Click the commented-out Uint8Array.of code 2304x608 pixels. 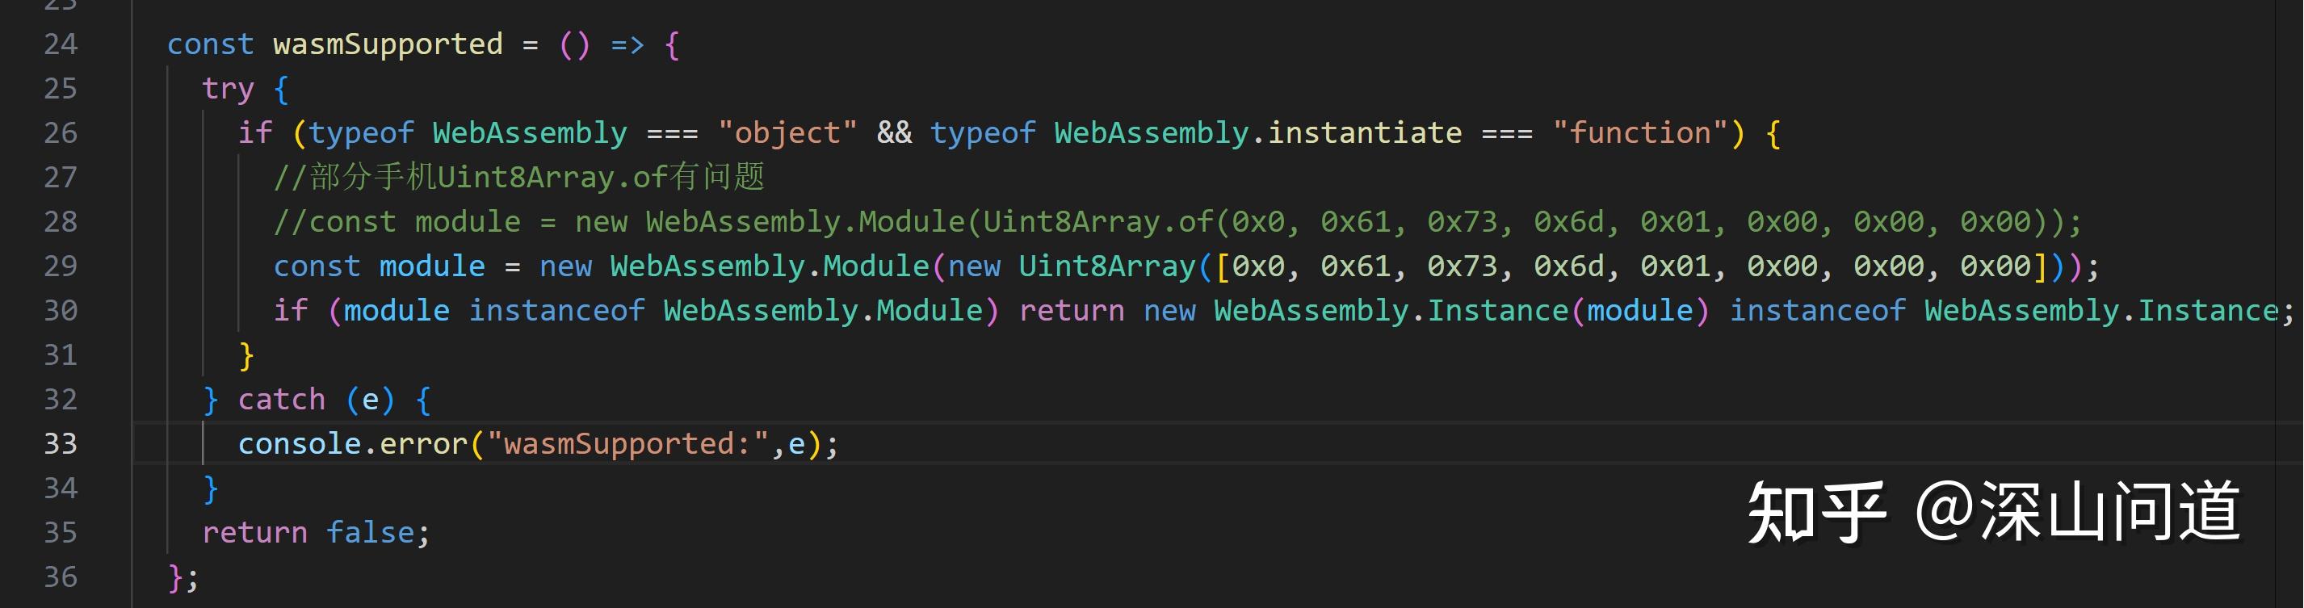1177,222
